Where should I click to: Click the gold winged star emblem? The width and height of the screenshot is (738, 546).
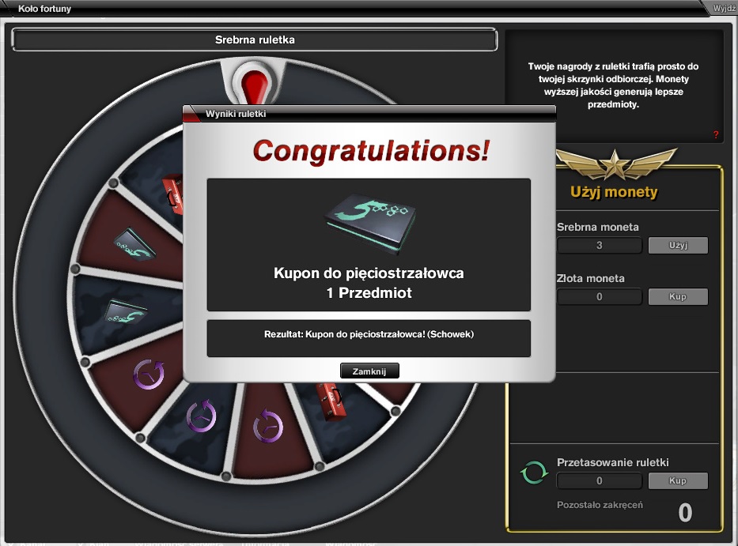click(x=615, y=164)
